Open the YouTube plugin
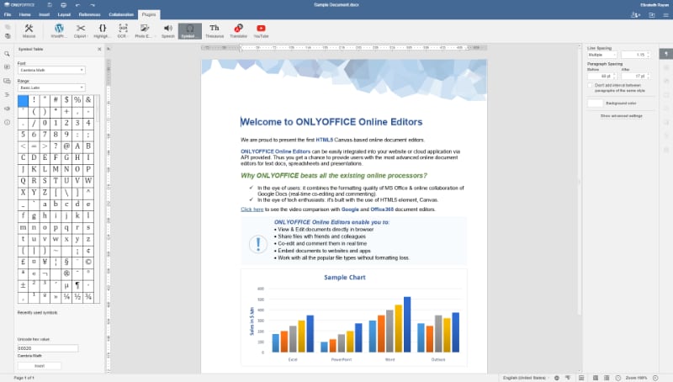The image size is (673, 382). coord(261,31)
